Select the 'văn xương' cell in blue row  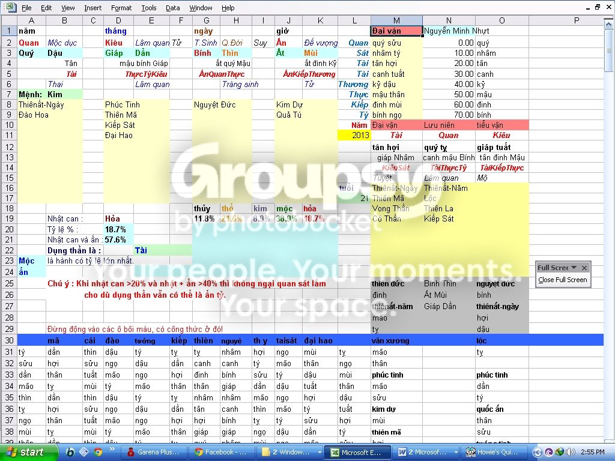[x=396, y=341]
